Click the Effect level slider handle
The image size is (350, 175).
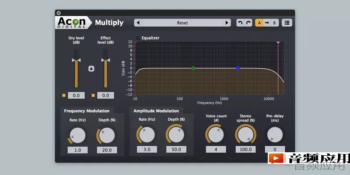(105, 60)
